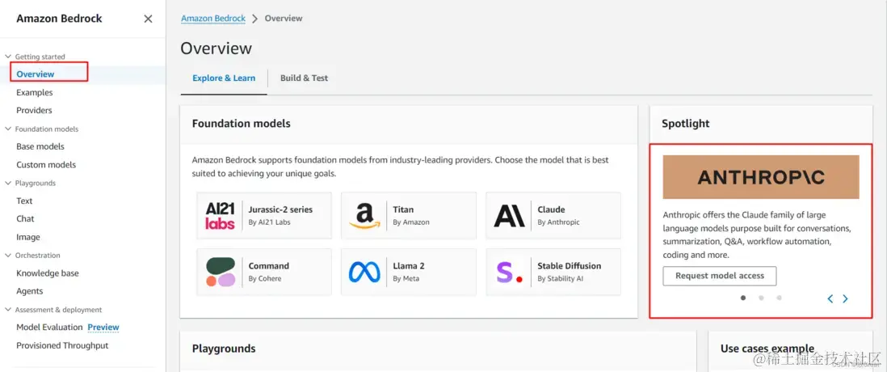Open the Amazon Bedrock breadcrumb link

point(213,19)
